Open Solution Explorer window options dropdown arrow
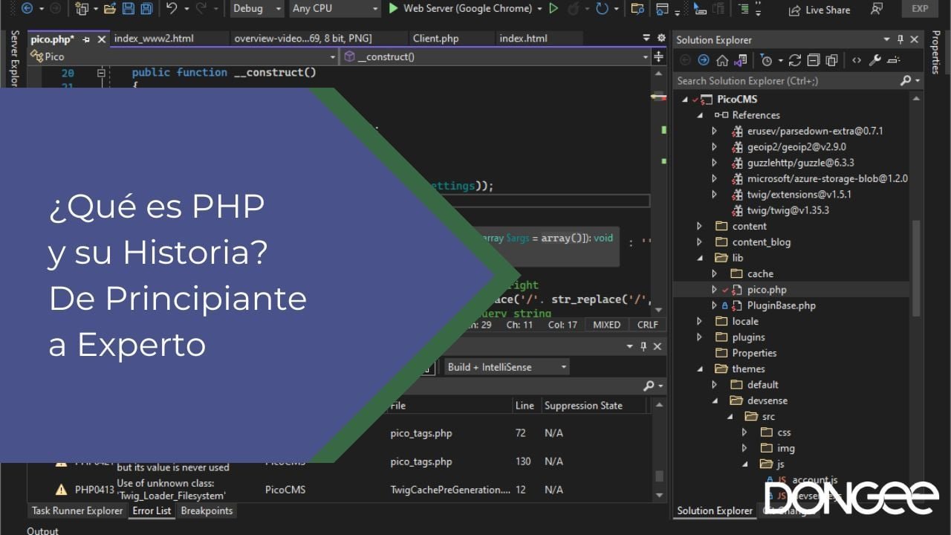The image size is (951, 535). point(886,39)
